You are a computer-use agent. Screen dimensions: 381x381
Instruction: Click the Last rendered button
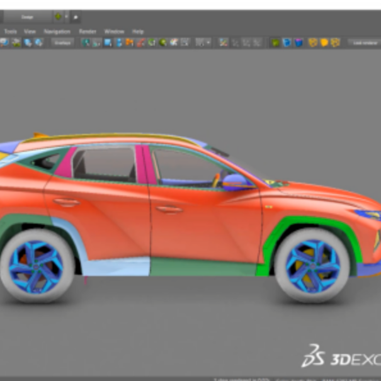(x=365, y=43)
